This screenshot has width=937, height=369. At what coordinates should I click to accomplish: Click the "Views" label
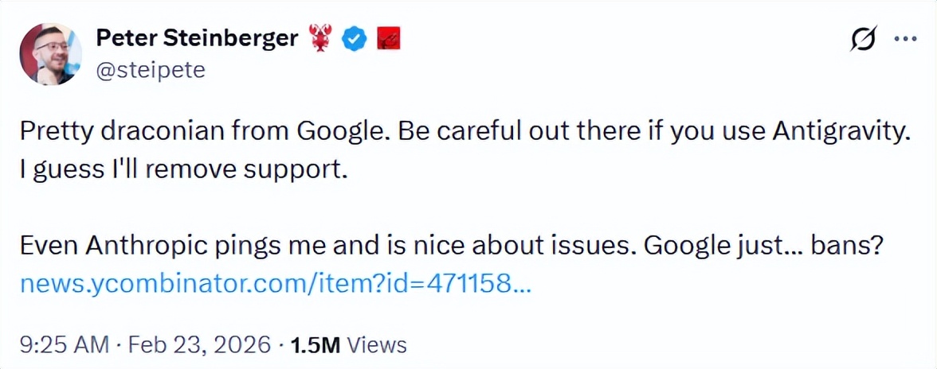[x=378, y=344]
